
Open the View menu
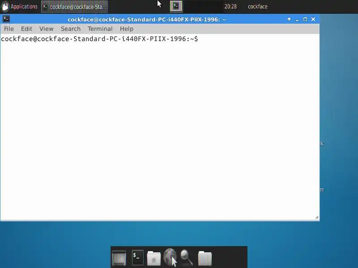click(x=46, y=29)
